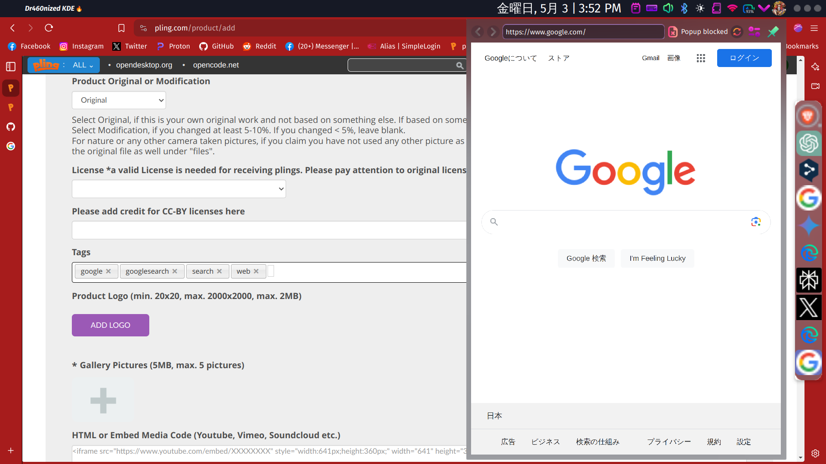The width and height of the screenshot is (826, 464).
Task: Go back using the browser back arrow
Action: (x=12, y=28)
